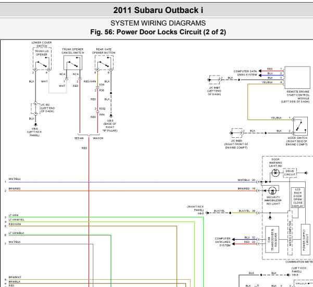Viewport: 313px width, 287px height.
Task: Click the "BLU" wire label at pin 2 of remote start module
Action: point(270,73)
